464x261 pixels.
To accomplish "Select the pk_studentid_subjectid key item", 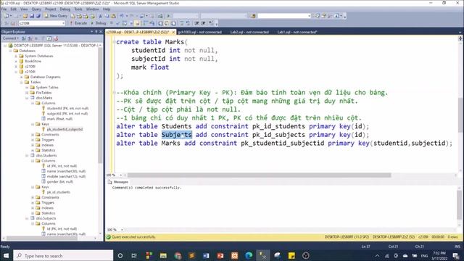I will (x=65, y=129).
